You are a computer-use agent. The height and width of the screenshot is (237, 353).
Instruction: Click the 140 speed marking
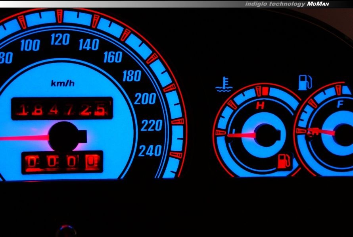click(89, 44)
